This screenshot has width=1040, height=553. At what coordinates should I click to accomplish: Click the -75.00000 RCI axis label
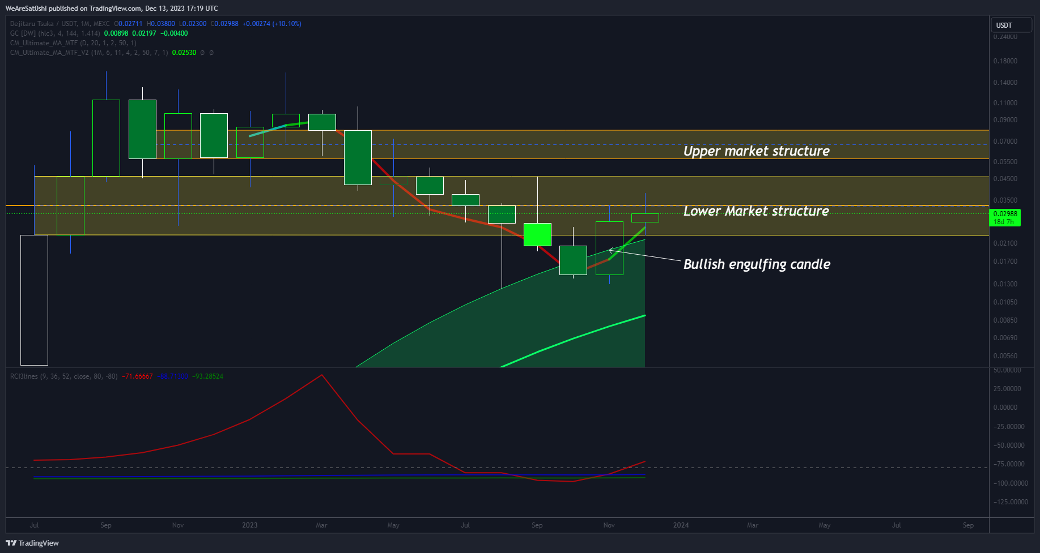click(1009, 464)
